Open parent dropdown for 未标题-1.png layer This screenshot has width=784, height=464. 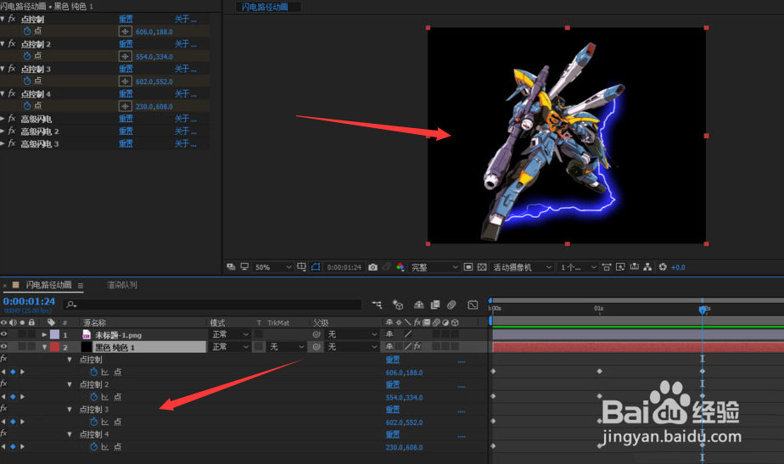[351, 334]
